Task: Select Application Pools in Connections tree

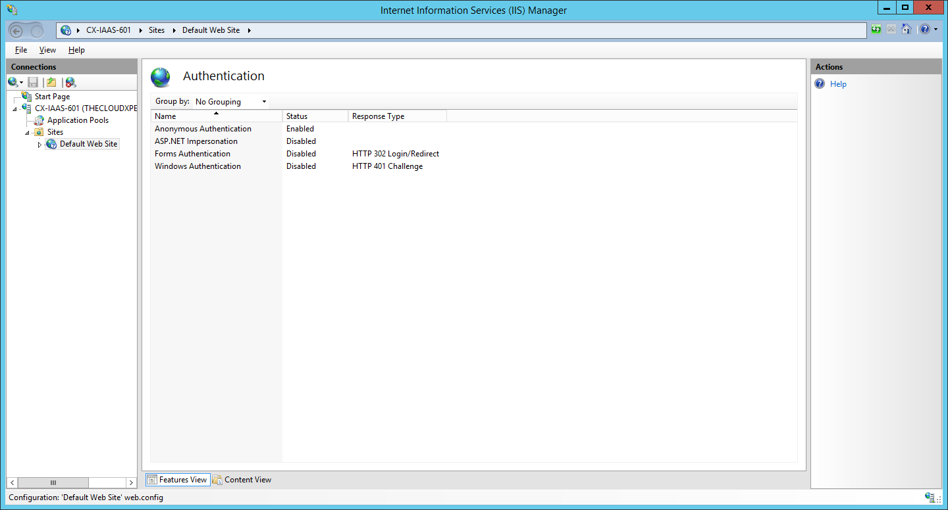Action: pos(78,120)
